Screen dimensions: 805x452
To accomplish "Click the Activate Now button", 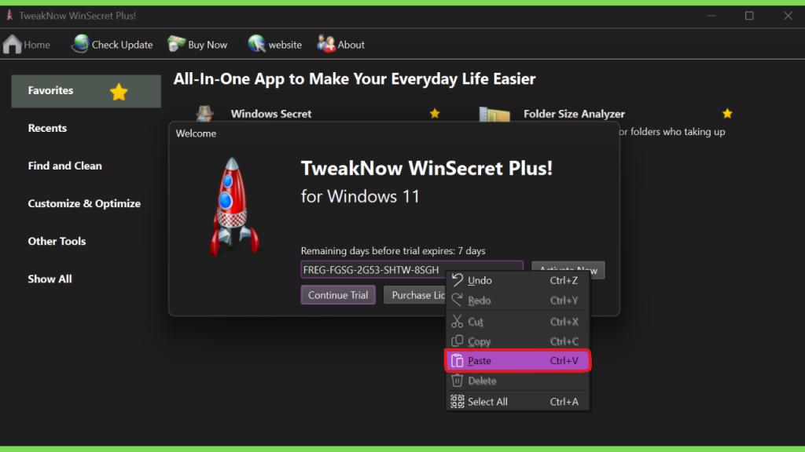I will pyautogui.click(x=568, y=270).
